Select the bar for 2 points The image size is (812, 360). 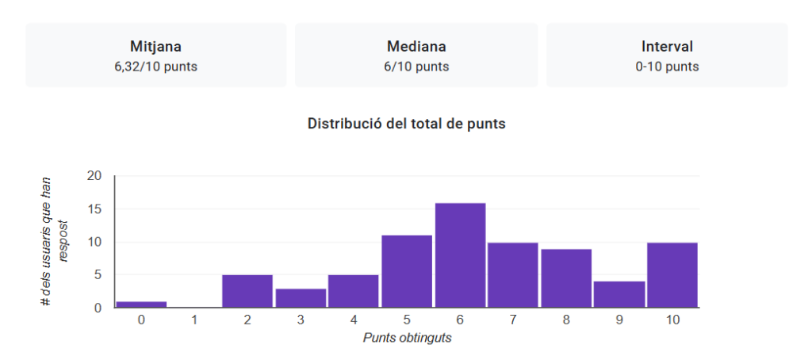coord(247,291)
